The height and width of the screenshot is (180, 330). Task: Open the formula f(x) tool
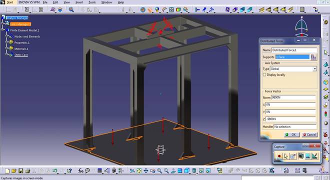coord(81,170)
